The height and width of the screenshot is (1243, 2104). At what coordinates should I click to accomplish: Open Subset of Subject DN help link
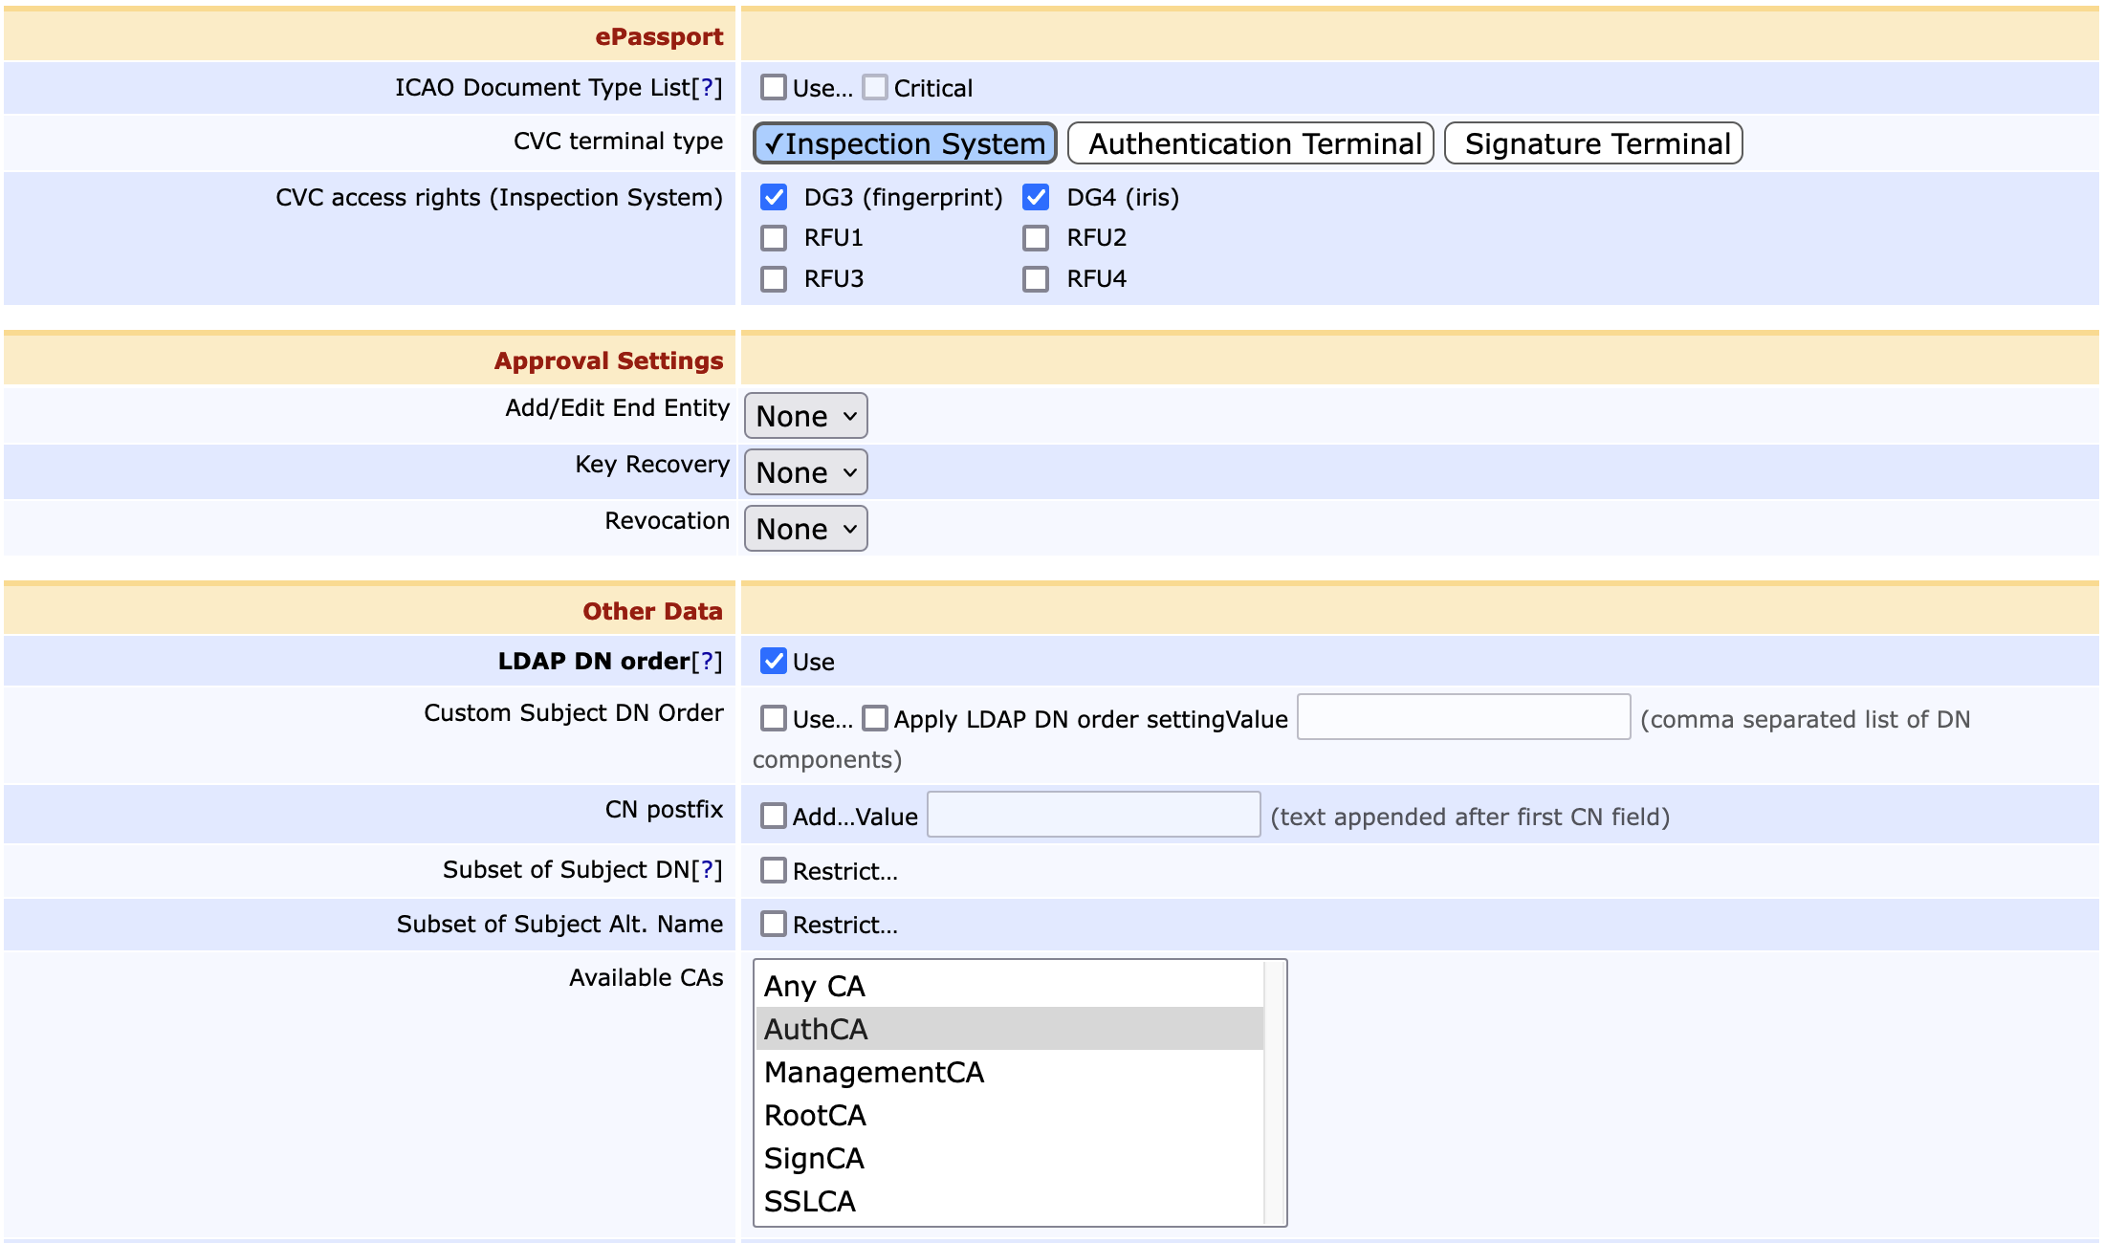pos(707,870)
